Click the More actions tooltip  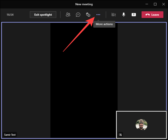tap(104, 24)
